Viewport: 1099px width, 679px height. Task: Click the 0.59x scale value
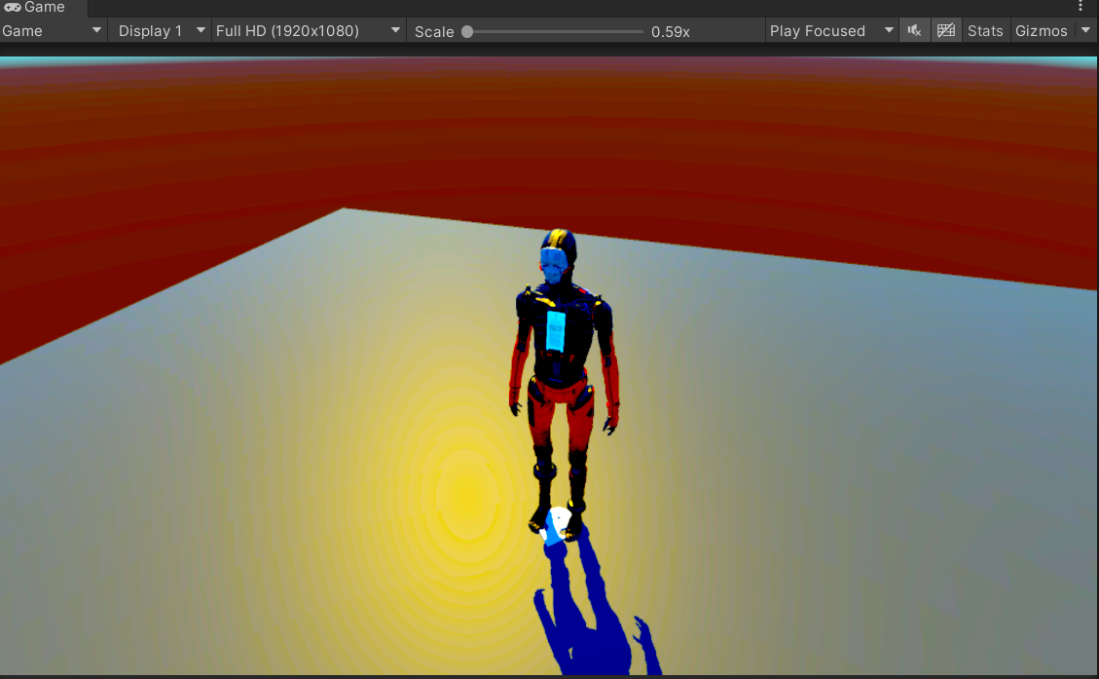point(671,31)
